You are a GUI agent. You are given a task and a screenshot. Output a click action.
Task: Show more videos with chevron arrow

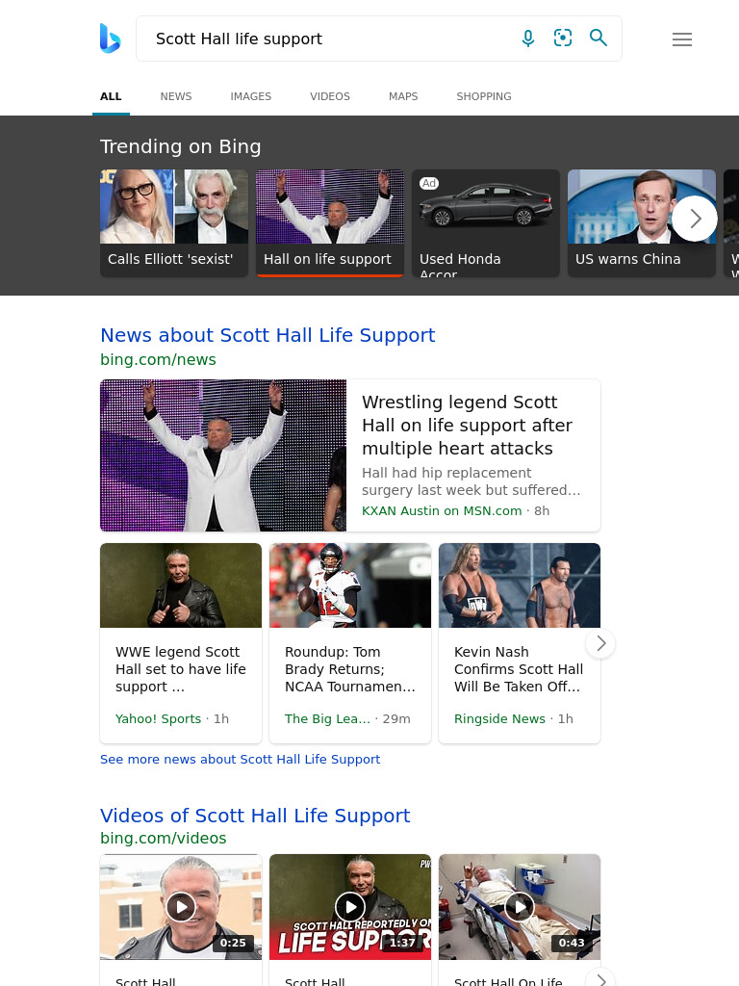coord(600,979)
